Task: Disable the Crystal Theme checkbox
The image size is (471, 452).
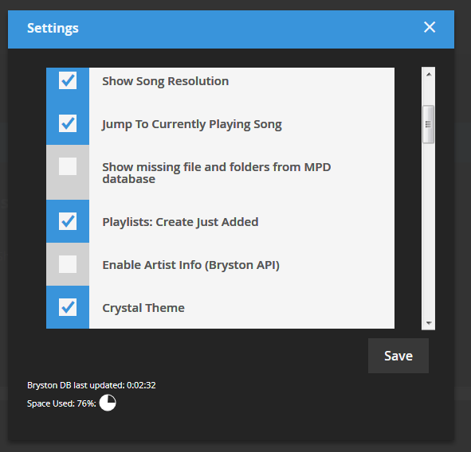Action: tap(68, 307)
